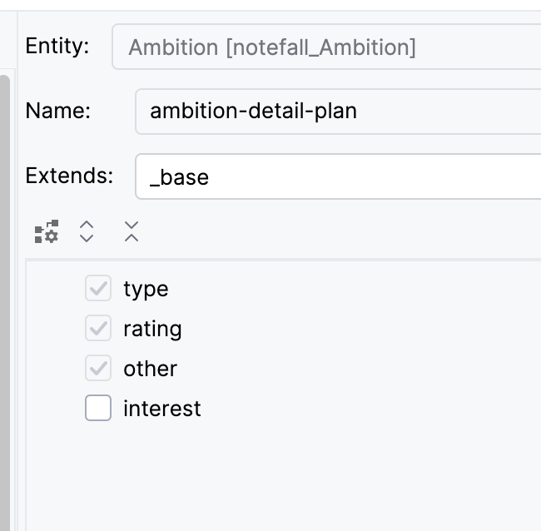Screen dimensions: 541x531
Task: Expand all attributes in the tree
Action: click(87, 231)
